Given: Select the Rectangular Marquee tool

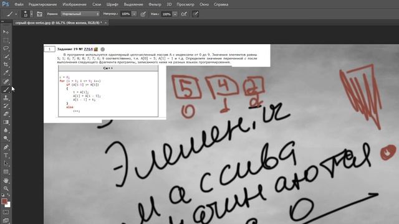Looking at the screenshot, I should tap(6, 40).
